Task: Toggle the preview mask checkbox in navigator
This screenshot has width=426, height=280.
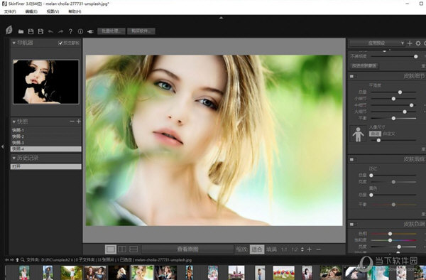Action: point(60,43)
